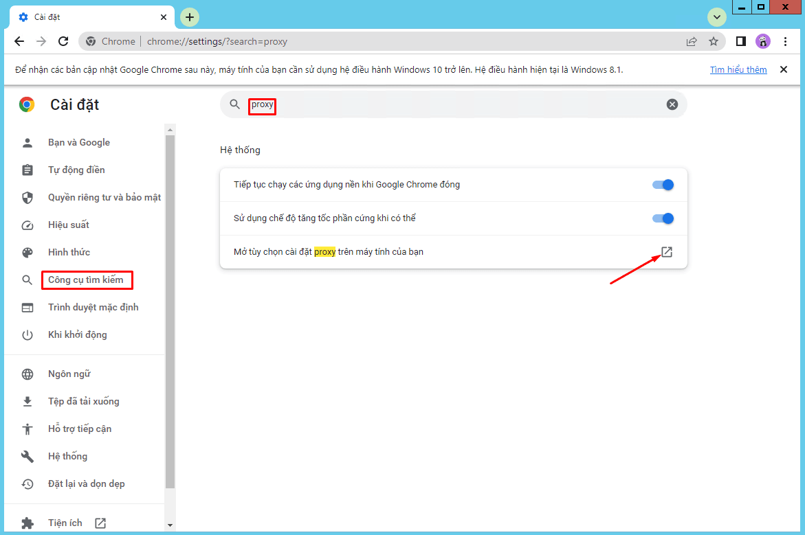Open Ngôn ngữ settings

point(69,374)
